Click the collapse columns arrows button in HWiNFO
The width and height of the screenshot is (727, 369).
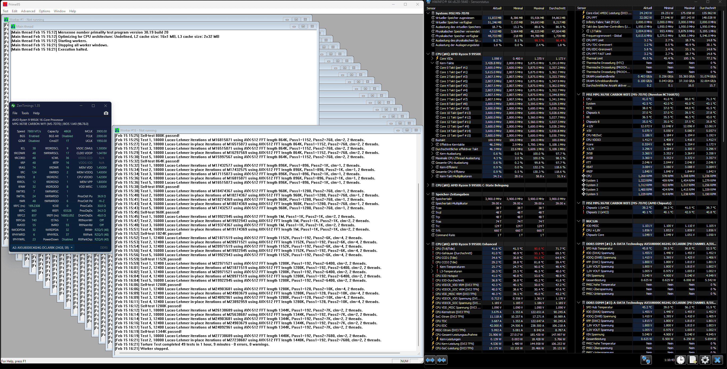point(442,360)
